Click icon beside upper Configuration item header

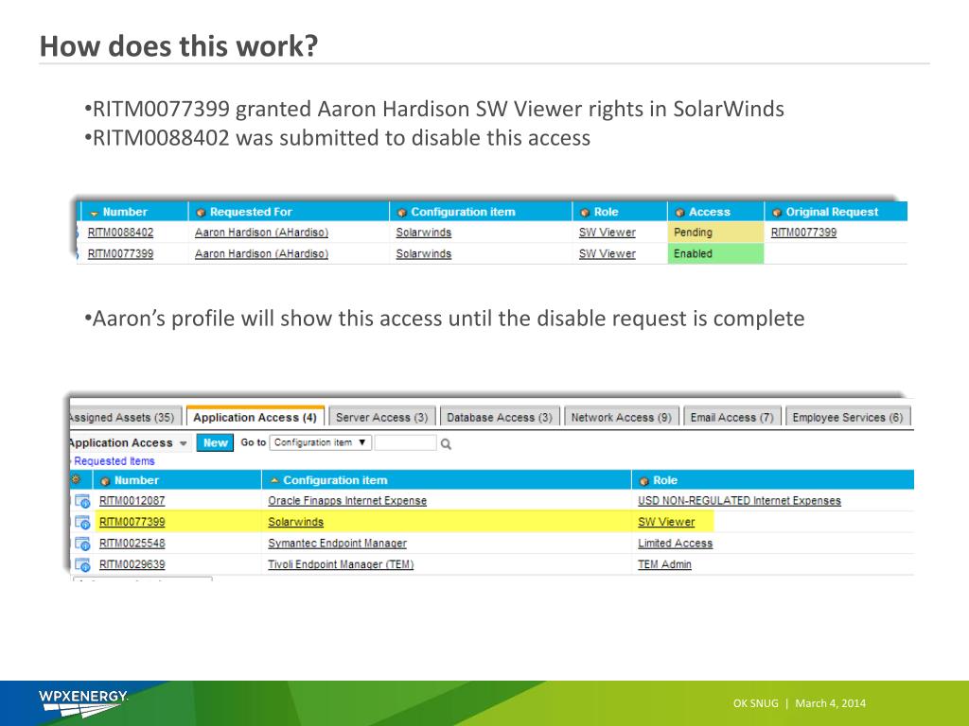pyautogui.click(x=401, y=213)
